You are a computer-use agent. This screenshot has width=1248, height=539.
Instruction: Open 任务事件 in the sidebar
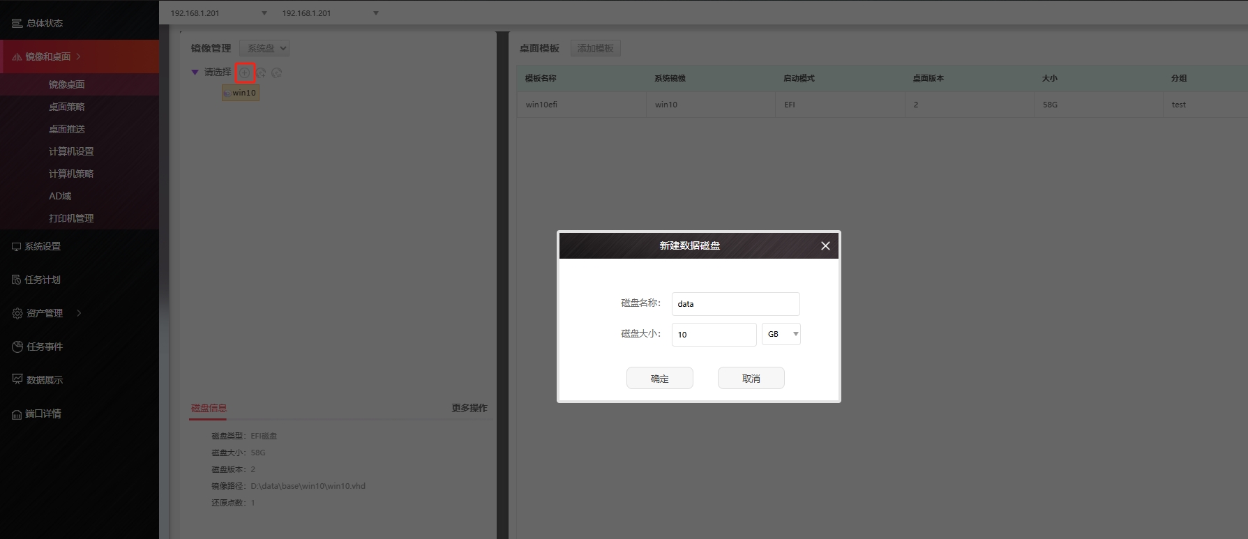(45, 347)
